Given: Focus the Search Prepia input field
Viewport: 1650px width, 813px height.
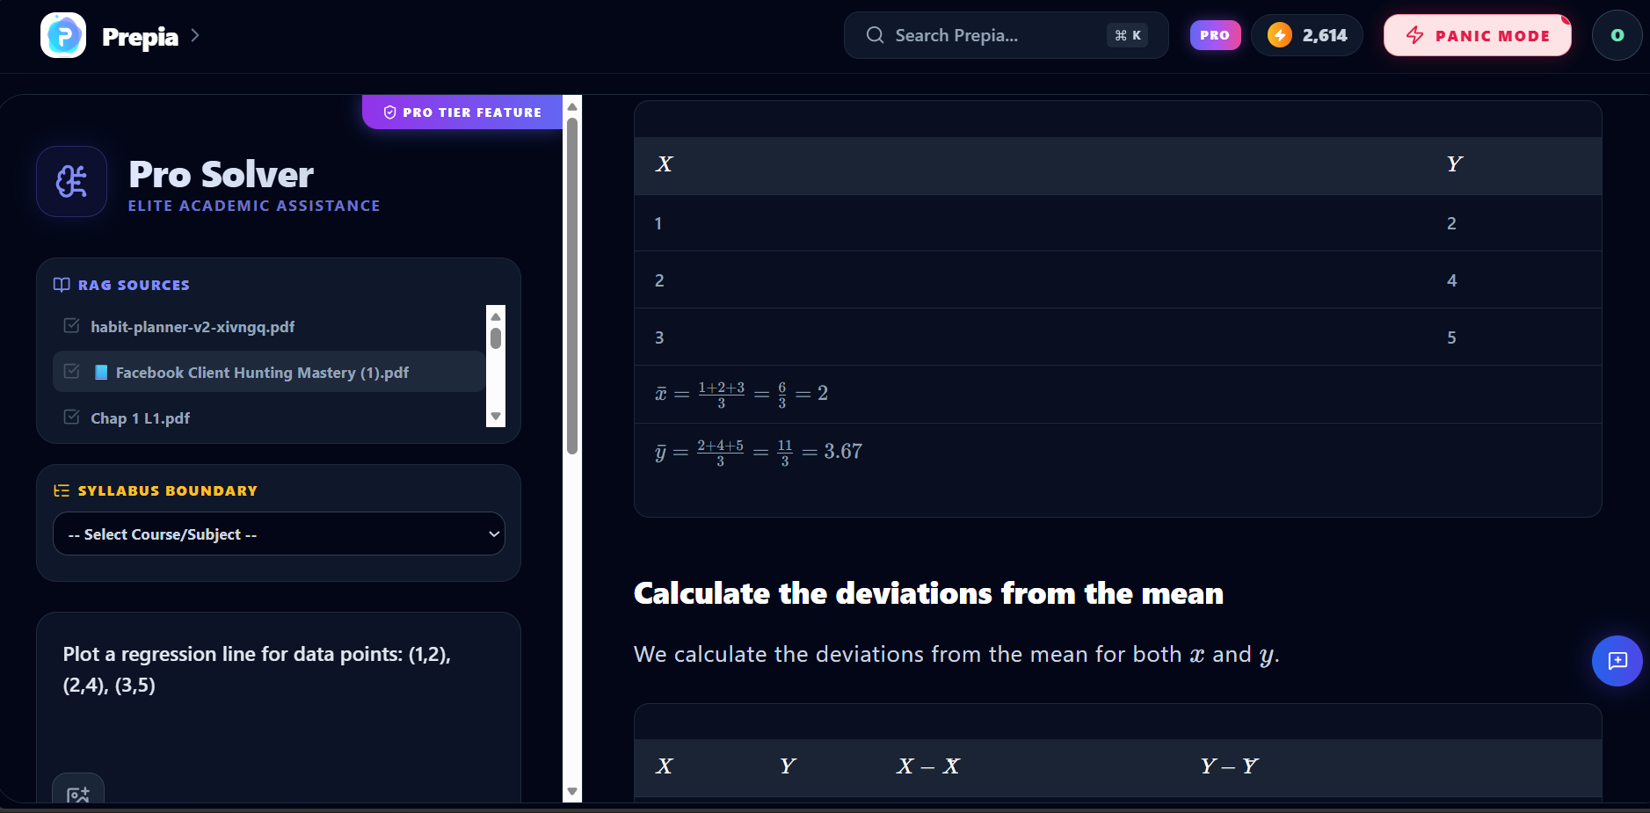Looking at the screenshot, I should 1006,35.
